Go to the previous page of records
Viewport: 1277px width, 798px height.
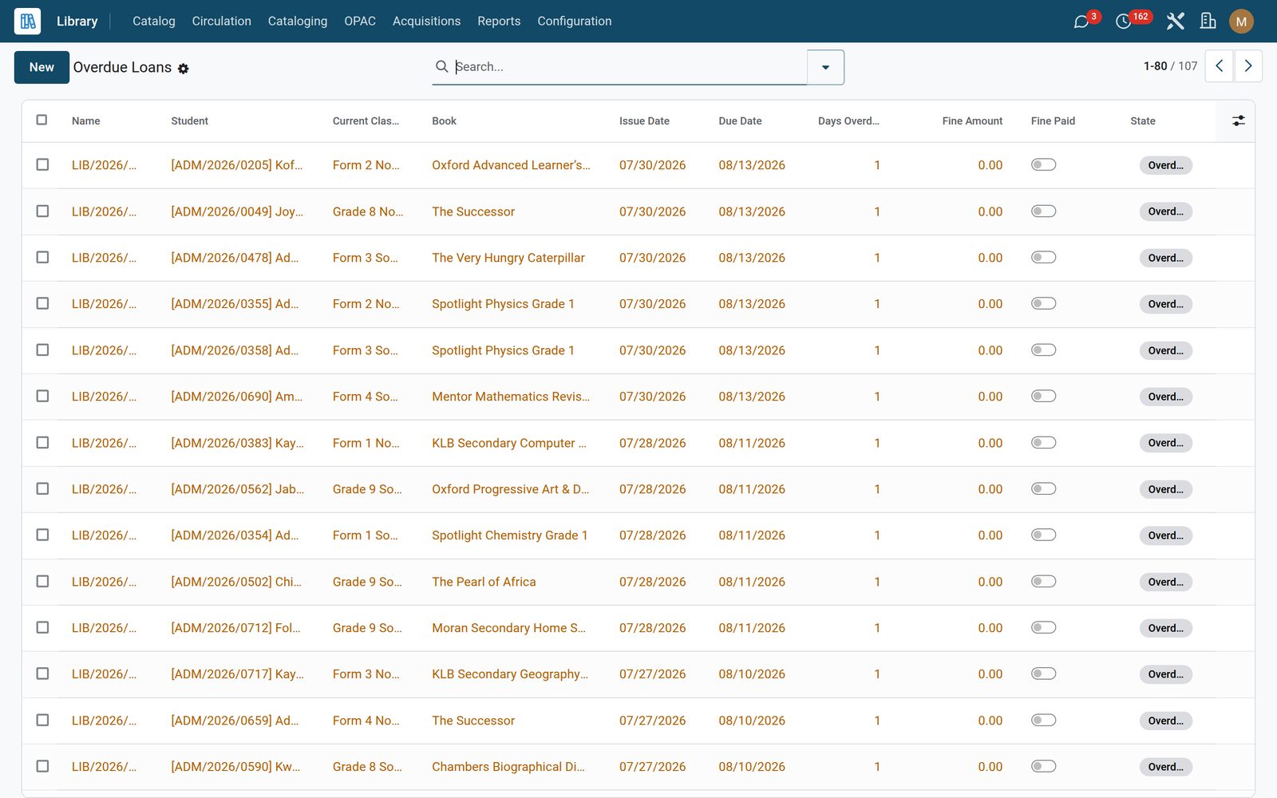1219,66
